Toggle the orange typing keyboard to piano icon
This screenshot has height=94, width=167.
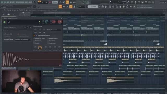click(60, 7)
